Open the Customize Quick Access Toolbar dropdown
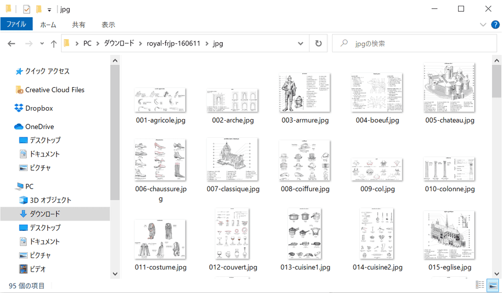 click(49, 9)
